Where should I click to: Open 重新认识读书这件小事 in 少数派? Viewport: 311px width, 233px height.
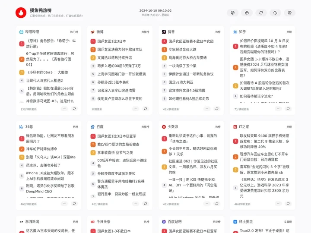pyautogui.click(x=193, y=139)
